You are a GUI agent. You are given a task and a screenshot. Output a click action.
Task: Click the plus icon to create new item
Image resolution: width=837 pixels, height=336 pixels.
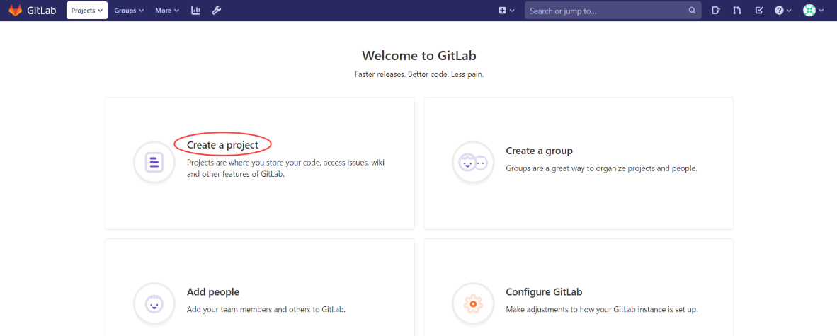[x=502, y=10]
